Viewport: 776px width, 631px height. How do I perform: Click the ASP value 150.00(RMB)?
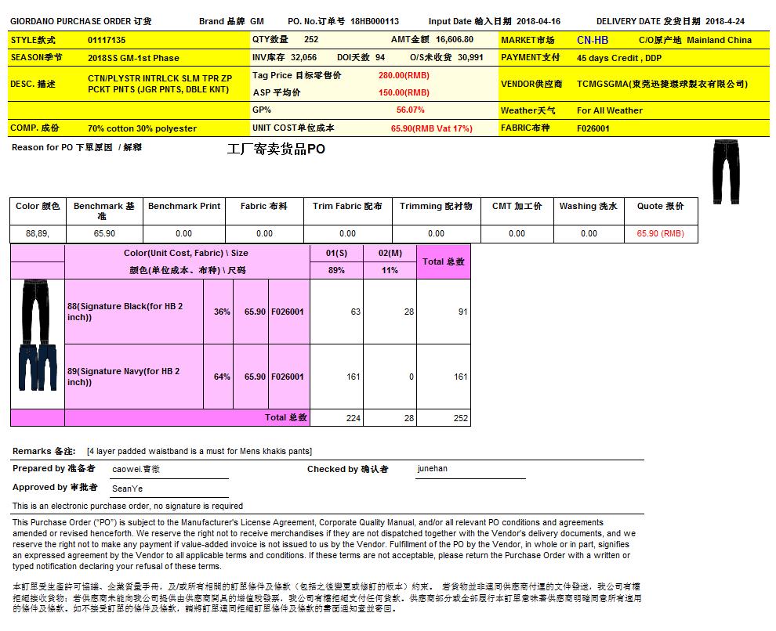pyautogui.click(x=404, y=92)
